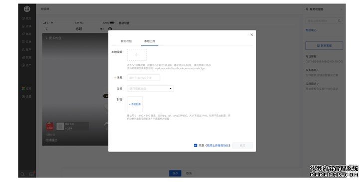Open the 订单 orders sidebar item

pyautogui.click(x=27, y=42)
